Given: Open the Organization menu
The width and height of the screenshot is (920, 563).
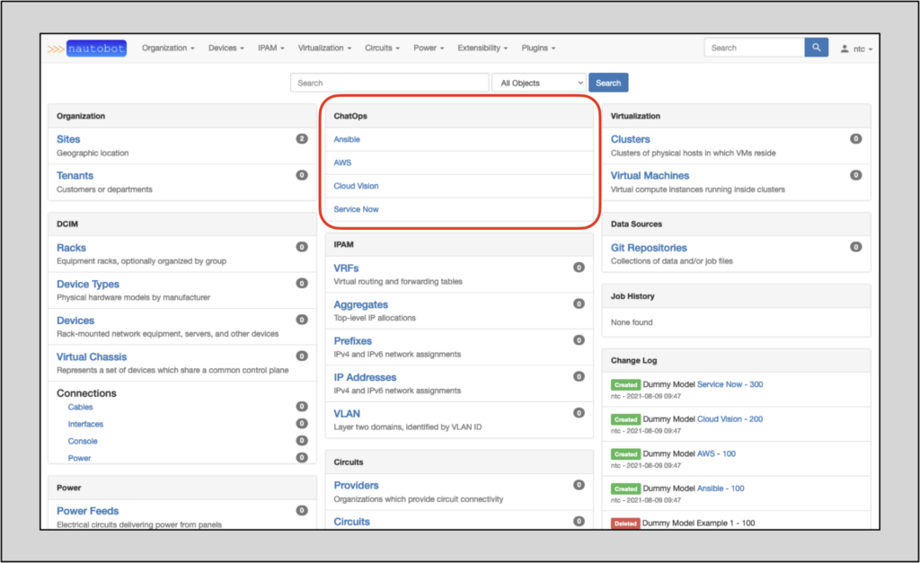Looking at the screenshot, I should [x=168, y=48].
